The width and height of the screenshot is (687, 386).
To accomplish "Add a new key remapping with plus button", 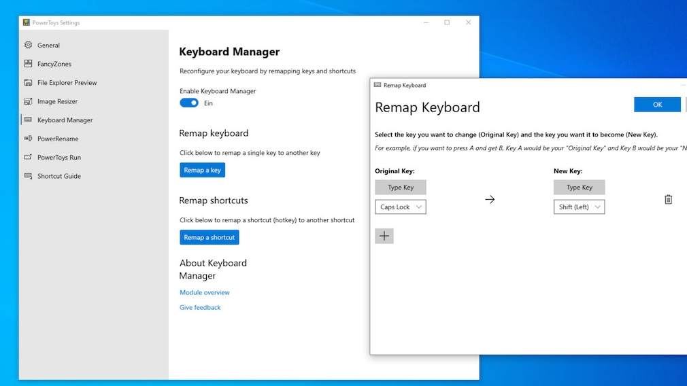I will point(384,236).
